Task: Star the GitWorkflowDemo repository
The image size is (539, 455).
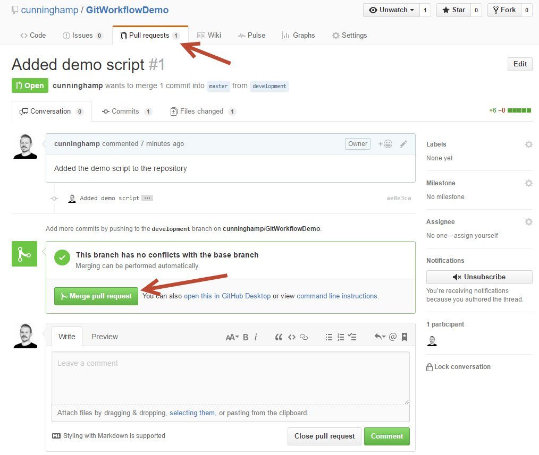Action: coord(453,10)
